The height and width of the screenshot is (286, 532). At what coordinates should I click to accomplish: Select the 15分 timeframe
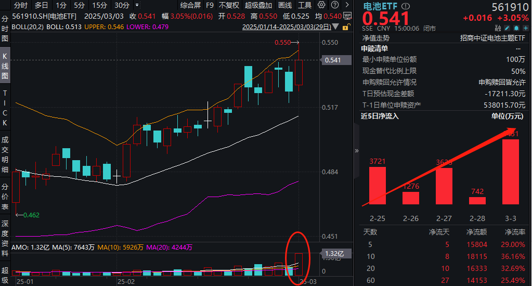(100, 5)
